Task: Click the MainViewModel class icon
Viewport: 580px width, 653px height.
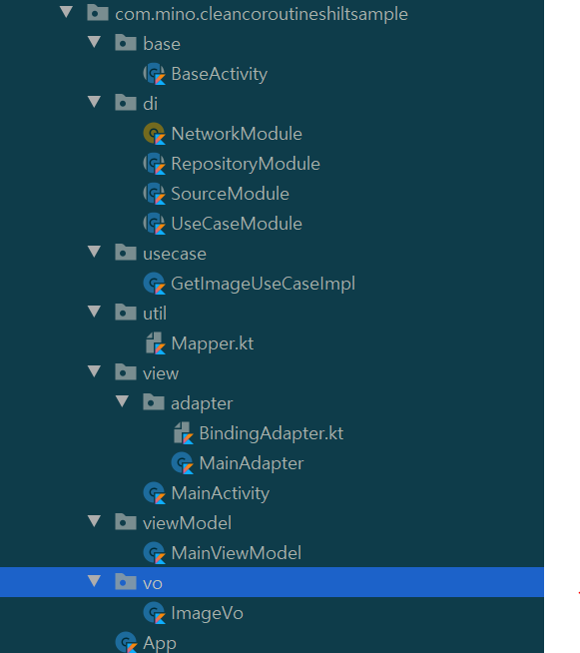Action: (155, 553)
